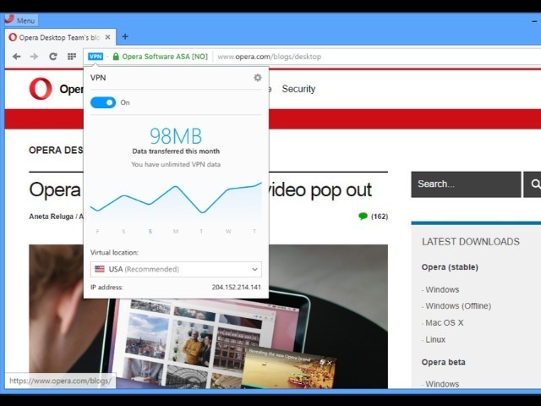
Task: Click the magnifier search button
Action: point(533,184)
